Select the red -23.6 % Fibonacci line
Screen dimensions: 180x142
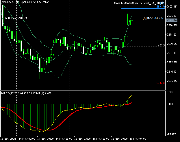click(x=143, y=85)
